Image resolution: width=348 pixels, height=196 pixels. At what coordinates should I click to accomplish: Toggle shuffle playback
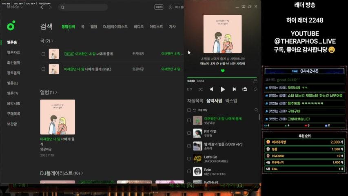(200, 89)
